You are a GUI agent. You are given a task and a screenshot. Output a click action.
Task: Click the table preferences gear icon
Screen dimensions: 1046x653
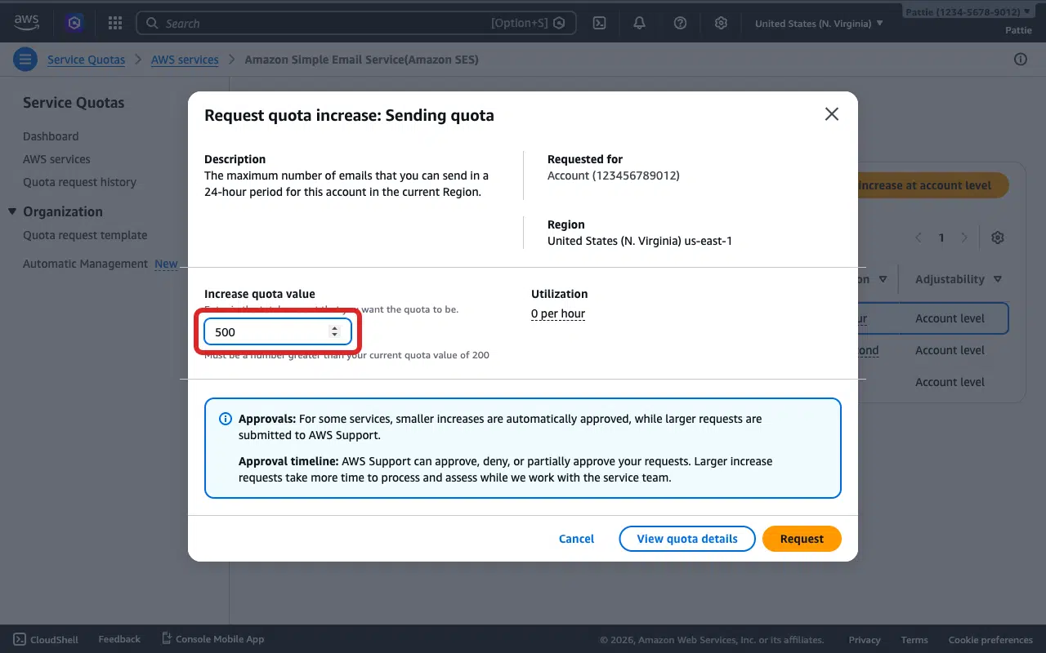[x=998, y=238]
